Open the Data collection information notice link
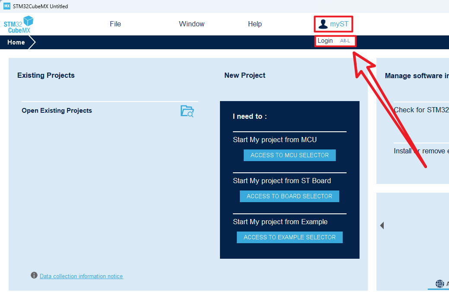 (81, 276)
